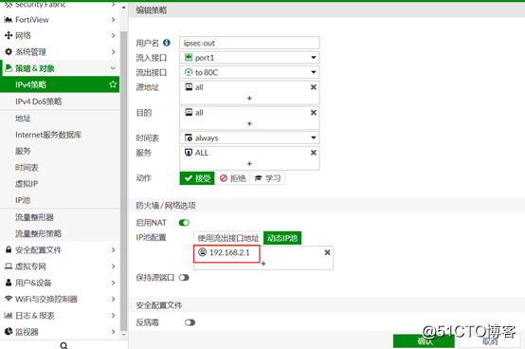Viewport: 525px width, 349px height.
Task: Click the 策略 & 对象 section icon
Action: 9,68
